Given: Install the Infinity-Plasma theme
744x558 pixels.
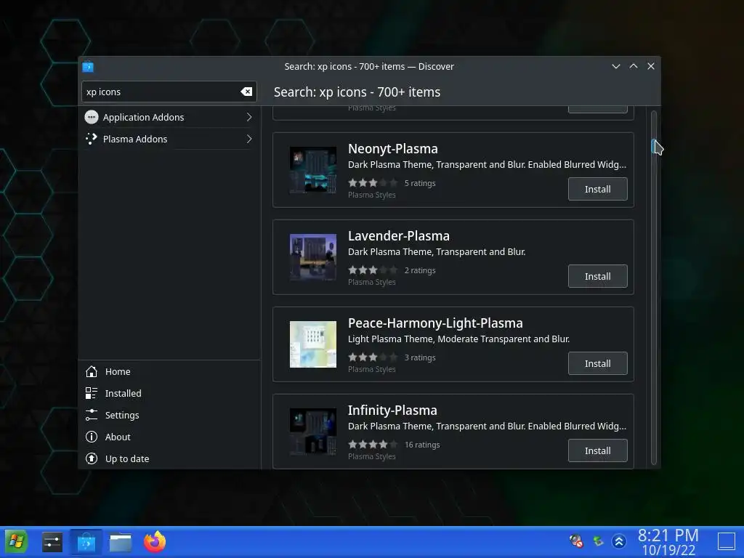Looking at the screenshot, I should [597, 451].
